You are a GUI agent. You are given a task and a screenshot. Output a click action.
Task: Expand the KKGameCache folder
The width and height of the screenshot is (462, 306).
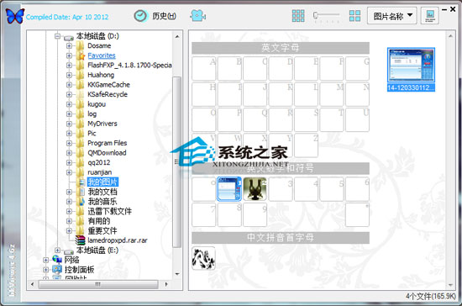tap(69, 85)
